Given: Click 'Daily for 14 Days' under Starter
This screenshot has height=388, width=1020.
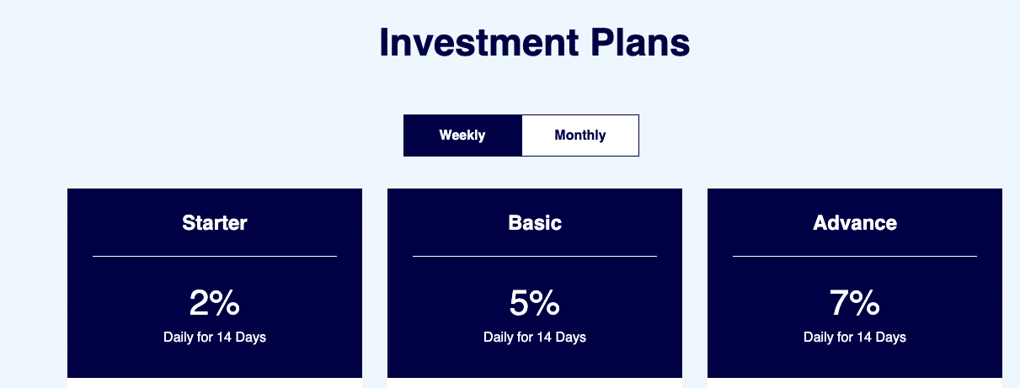Looking at the screenshot, I should click(215, 338).
